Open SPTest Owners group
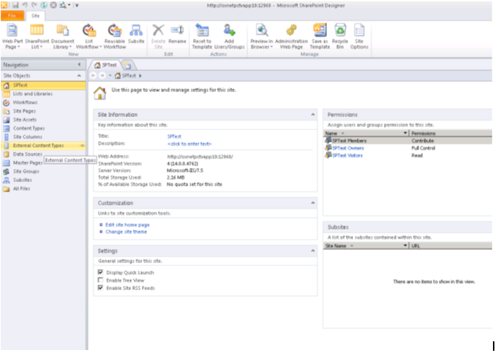Image resolution: width=501 pixels, height=353 pixels. point(348,148)
